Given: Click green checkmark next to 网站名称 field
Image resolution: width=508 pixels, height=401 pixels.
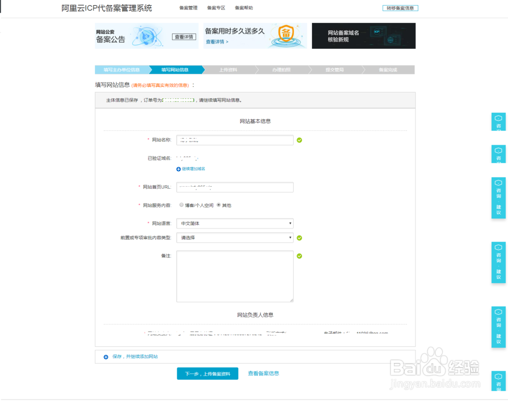Looking at the screenshot, I should [x=299, y=140].
